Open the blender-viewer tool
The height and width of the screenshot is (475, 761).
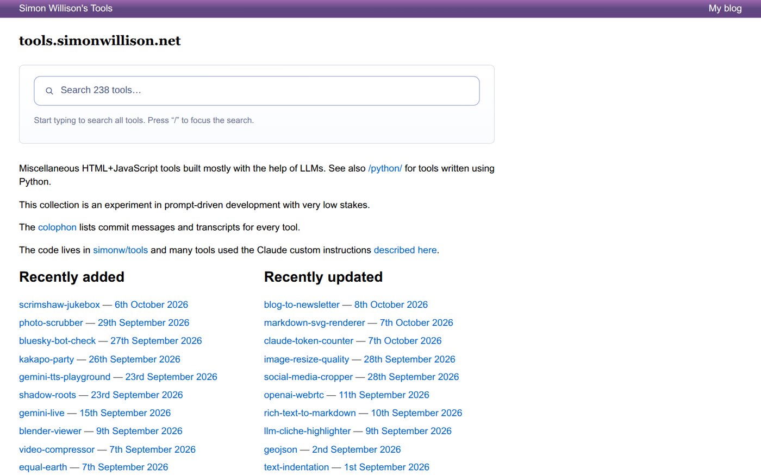click(x=50, y=431)
